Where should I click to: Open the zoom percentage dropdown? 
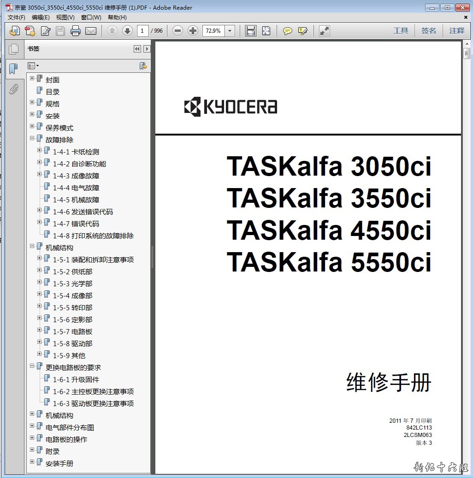(x=230, y=31)
